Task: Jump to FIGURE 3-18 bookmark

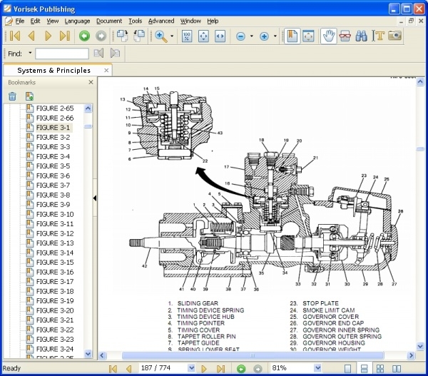Action: coord(54,291)
